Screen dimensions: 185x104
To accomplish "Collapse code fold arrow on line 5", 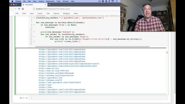I will [34, 18].
